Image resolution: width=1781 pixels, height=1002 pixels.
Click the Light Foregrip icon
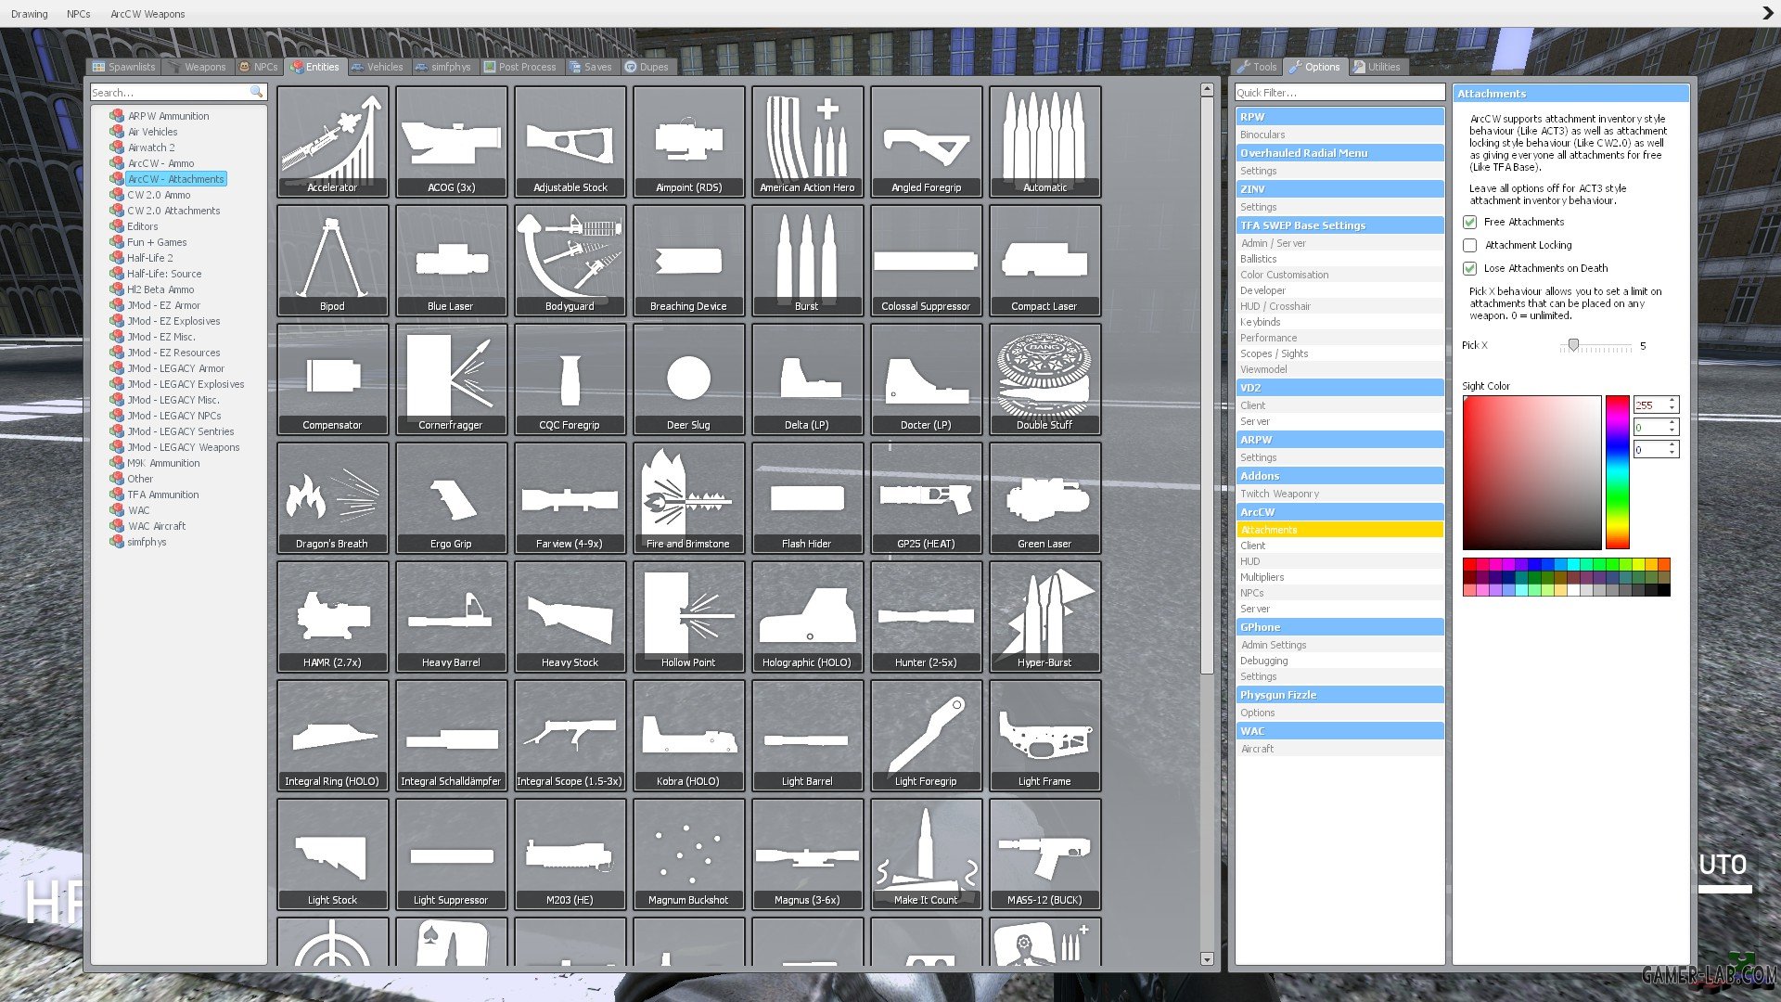pos(926,735)
